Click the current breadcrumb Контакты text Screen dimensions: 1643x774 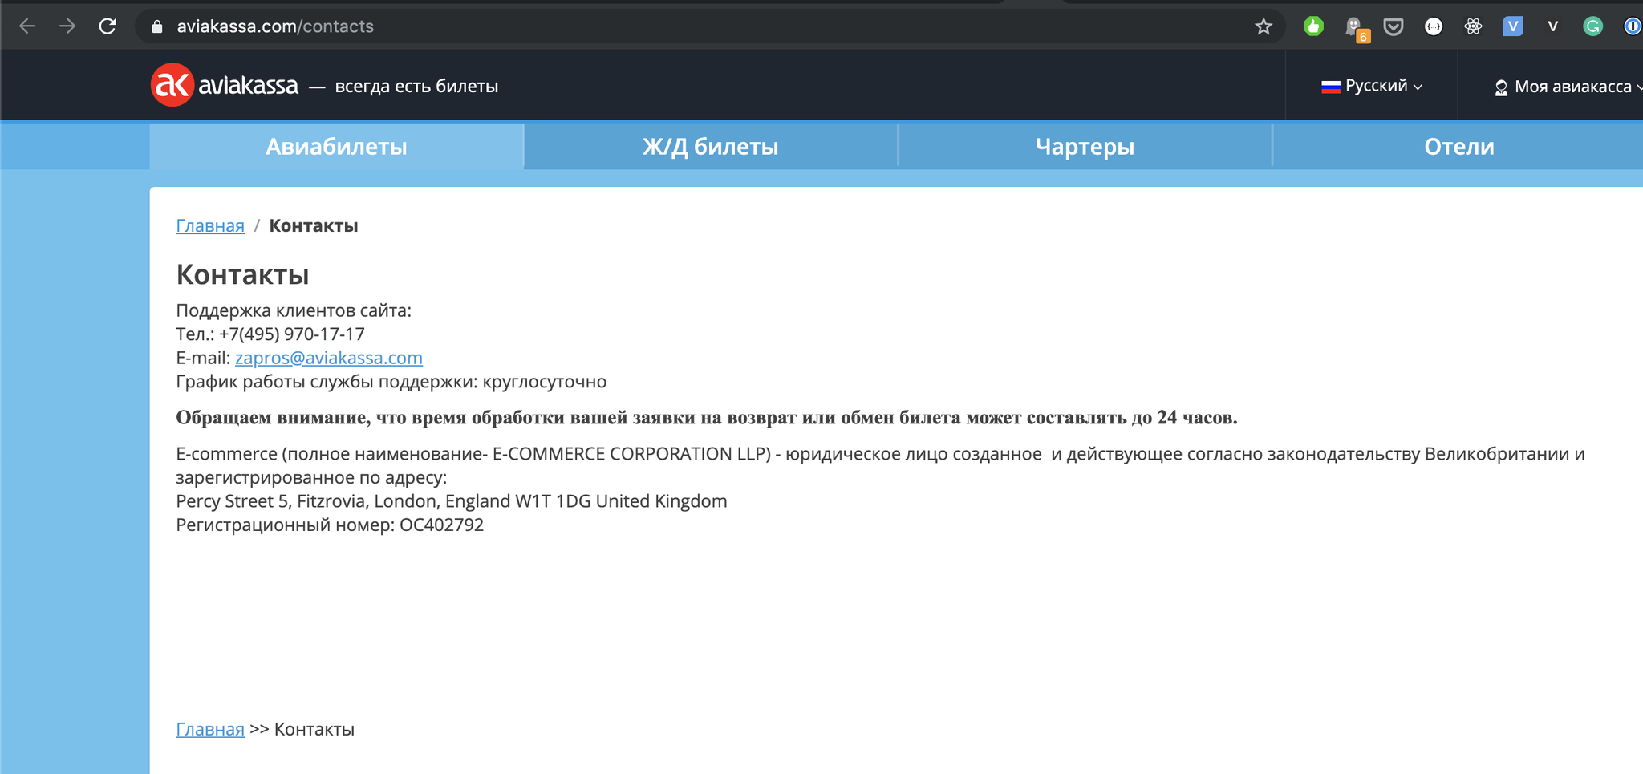pos(314,225)
